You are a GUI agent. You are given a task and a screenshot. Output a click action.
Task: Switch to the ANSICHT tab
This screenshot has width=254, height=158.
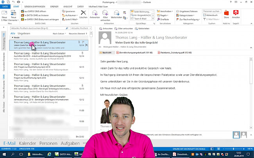point(68,7)
